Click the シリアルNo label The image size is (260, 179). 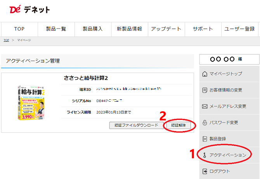click(81, 101)
